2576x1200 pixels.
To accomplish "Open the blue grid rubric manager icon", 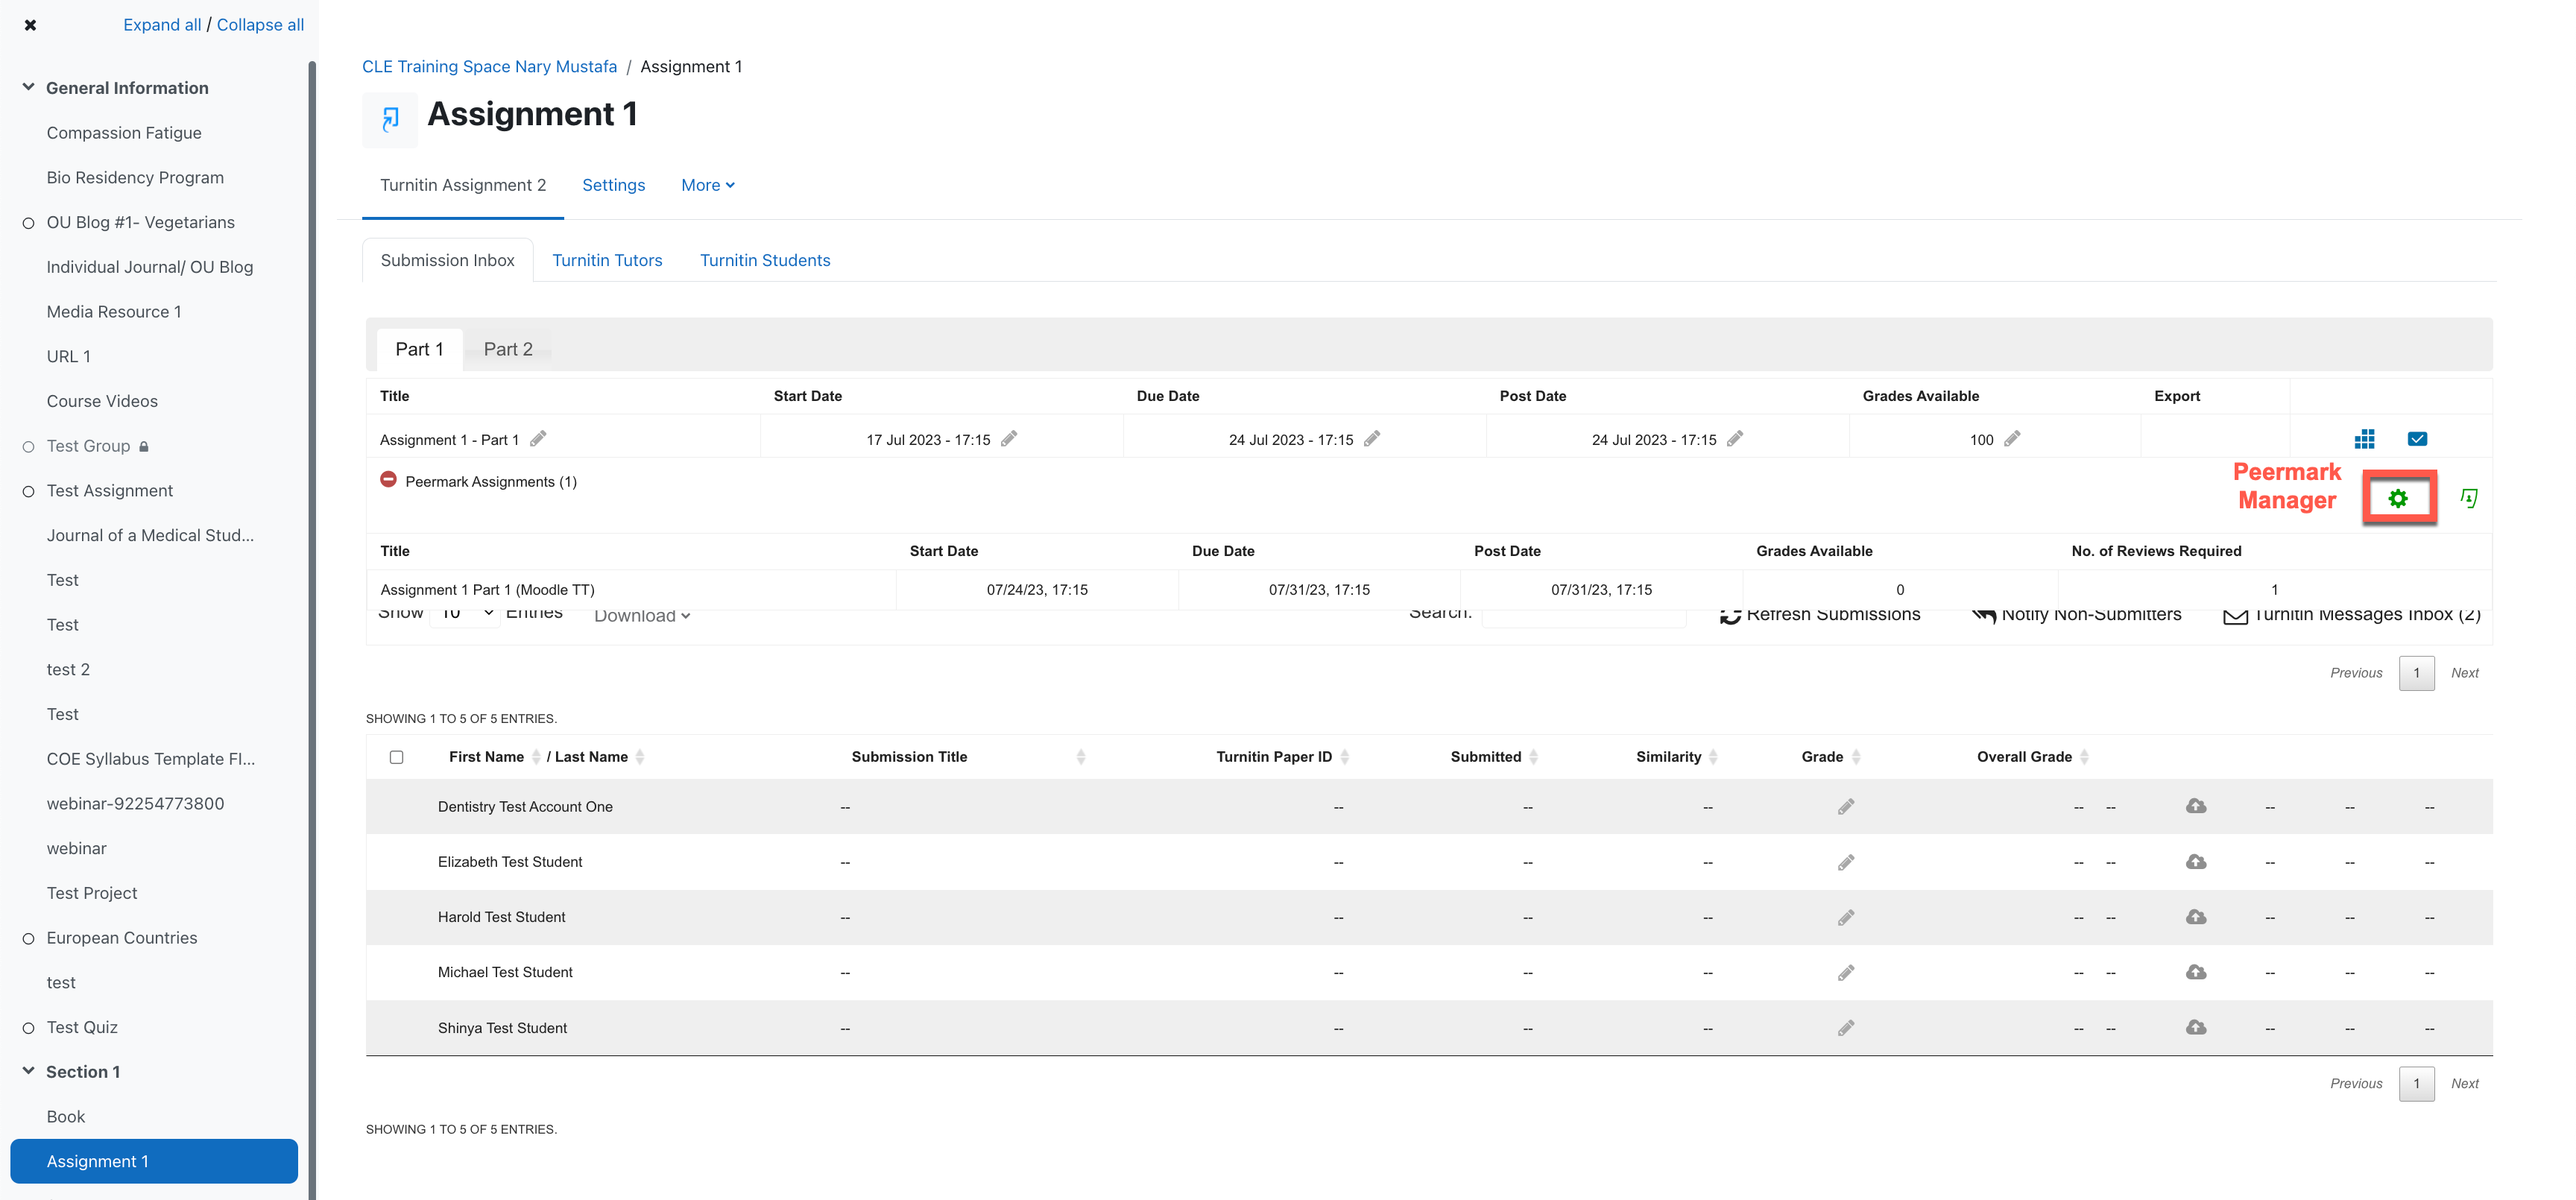I will [x=2365, y=439].
